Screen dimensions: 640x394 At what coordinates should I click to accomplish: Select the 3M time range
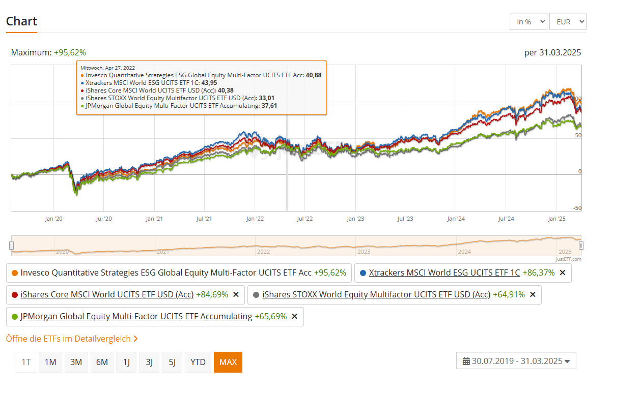point(76,362)
